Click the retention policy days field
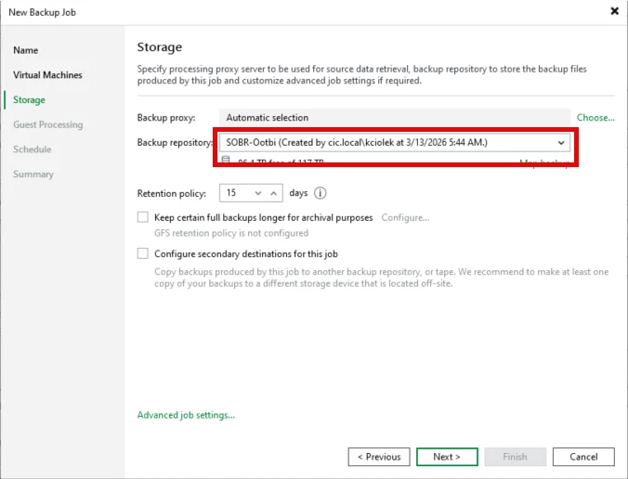The image size is (628, 479). 234,193
